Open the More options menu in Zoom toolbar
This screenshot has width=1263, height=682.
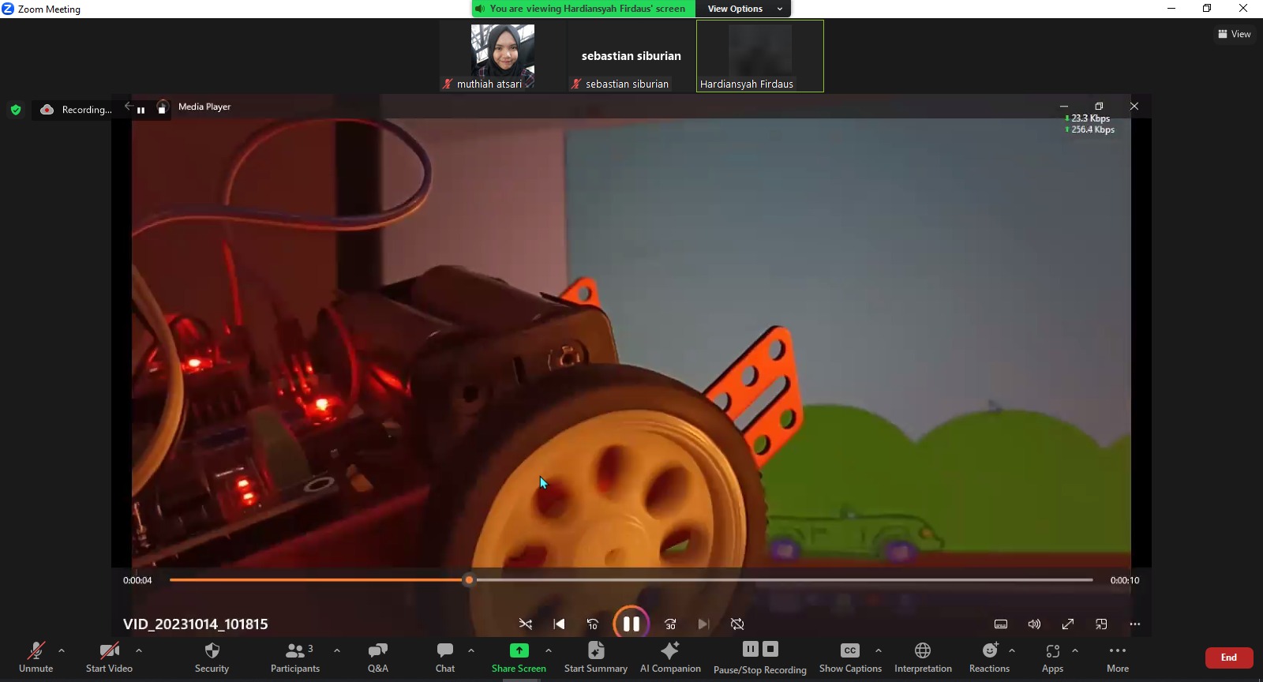(x=1118, y=658)
